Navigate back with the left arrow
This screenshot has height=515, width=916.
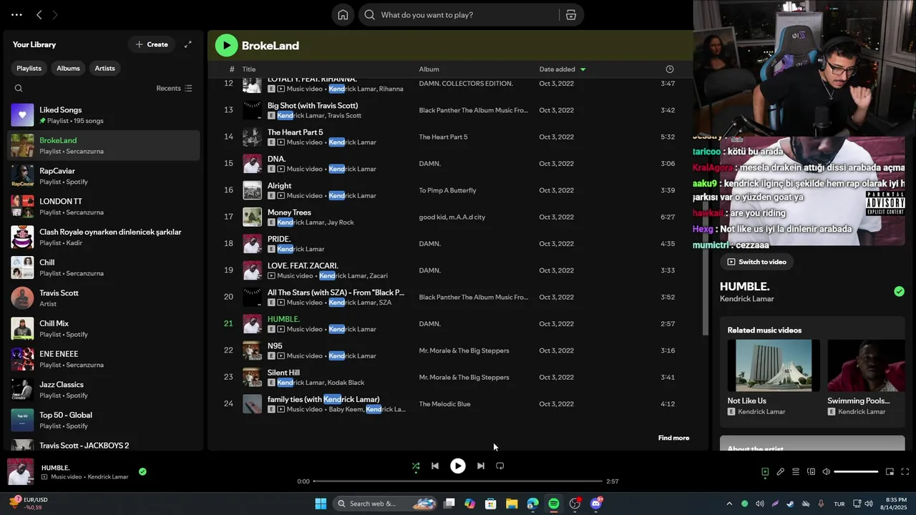(x=39, y=14)
